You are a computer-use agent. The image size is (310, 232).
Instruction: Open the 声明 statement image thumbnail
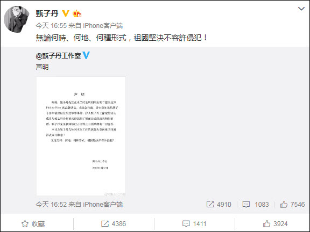tap(81, 136)
